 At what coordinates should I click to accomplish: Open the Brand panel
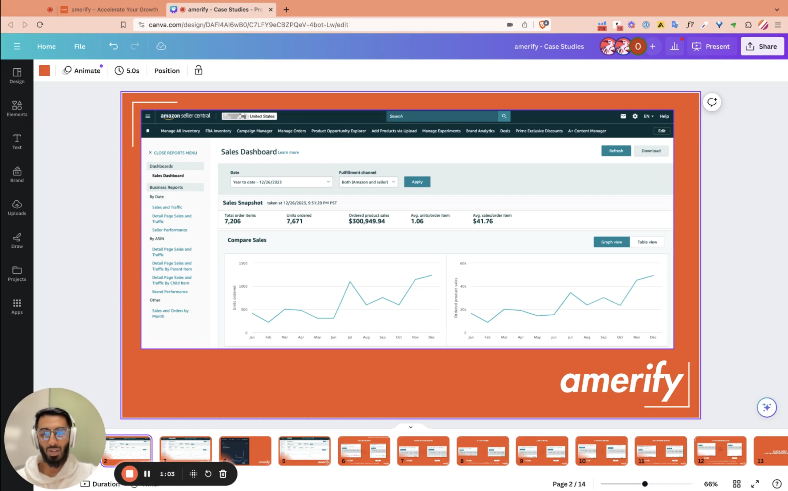click(x=17, y=174)
